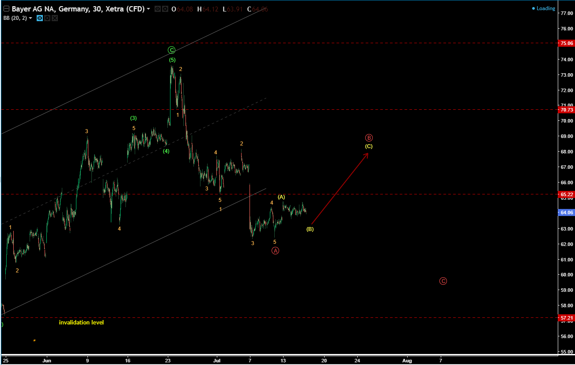Screen dimensions: 575x365
Task: Click the '16' date on time axis
Action: (x=128, y=360)
